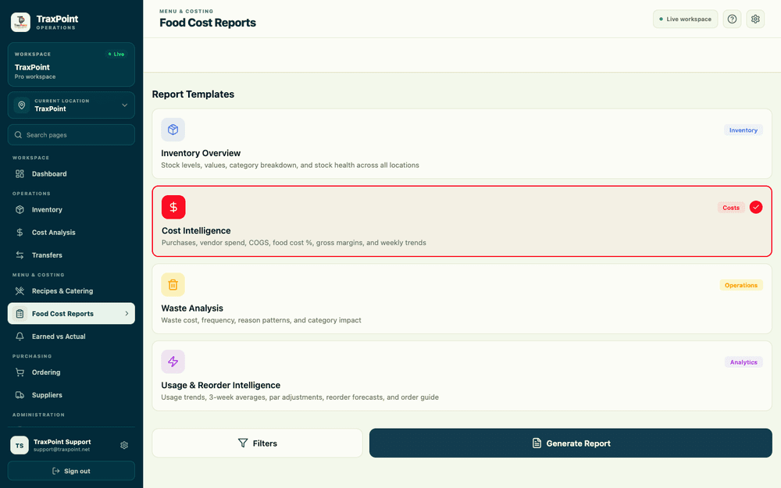Select Usage & Reorder Intelligence template
The height and width of the screenshot is (488, 781).
(x=462, y=376)
